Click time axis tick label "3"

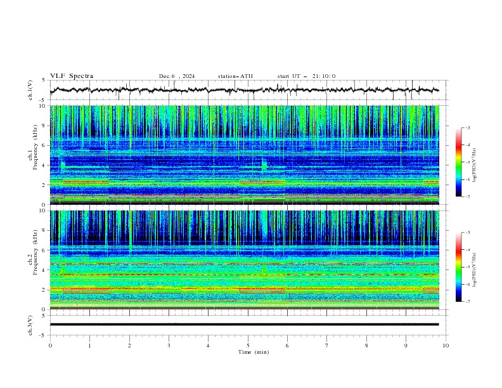pyautogui.click(x=169, y=346)
